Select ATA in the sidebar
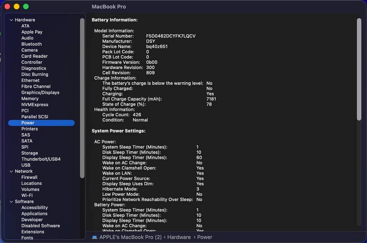The height and width of the screenshot is (243, 367). point(25,26)
